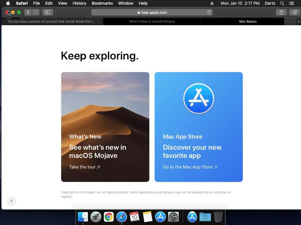Open the Bookmarks menu

tap(102, 3)
